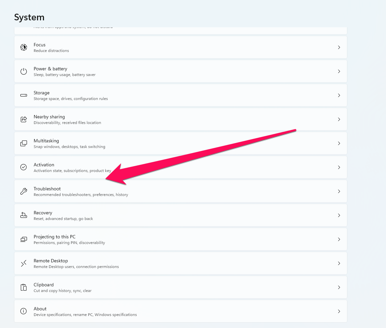The width and height of the screenshot is (386, 328).
Task: Open the Recovery settings label
Action: coord(43,213)
